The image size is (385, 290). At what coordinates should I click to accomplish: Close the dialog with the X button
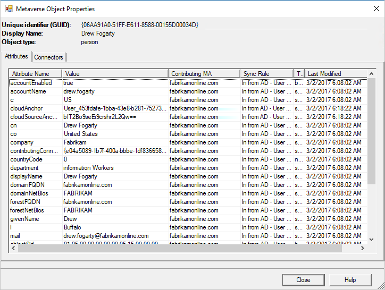point(376,8)
